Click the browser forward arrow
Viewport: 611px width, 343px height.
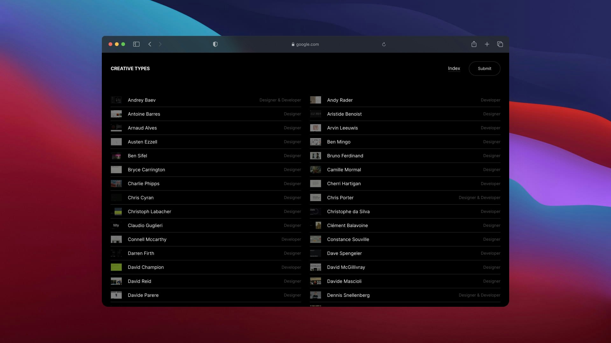160,44
